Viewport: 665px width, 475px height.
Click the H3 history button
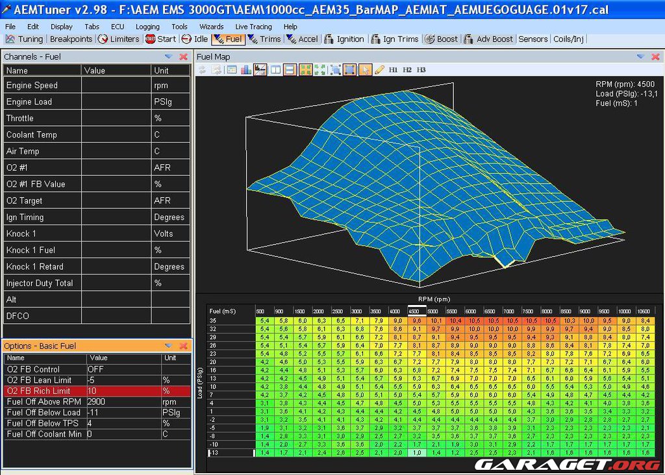click(421, 70)
